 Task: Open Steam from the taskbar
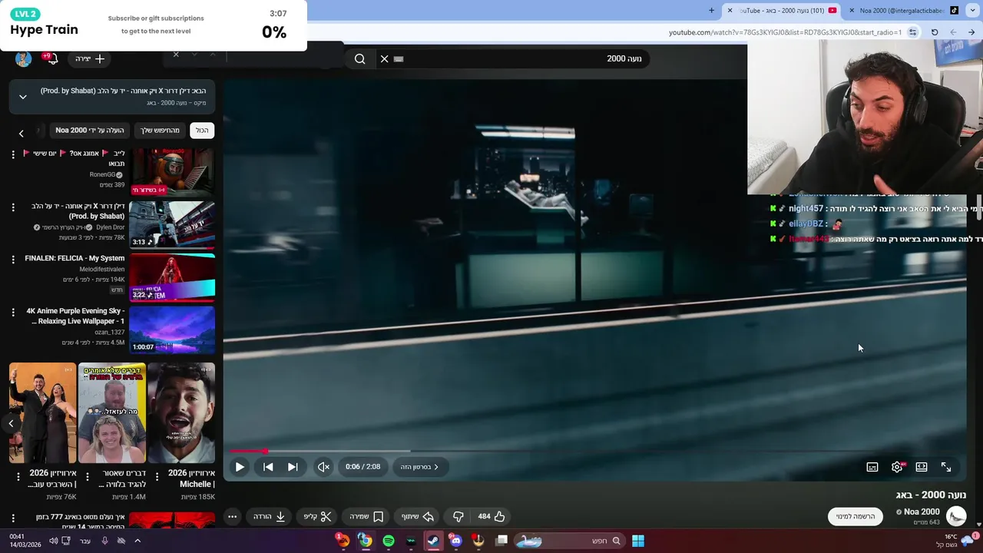[433, 541]
